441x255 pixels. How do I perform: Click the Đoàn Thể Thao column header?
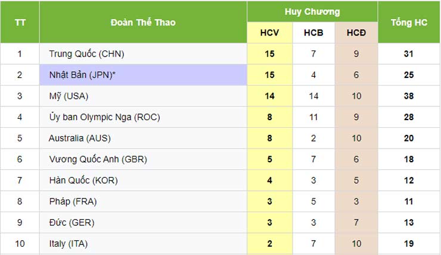(143, 23)
